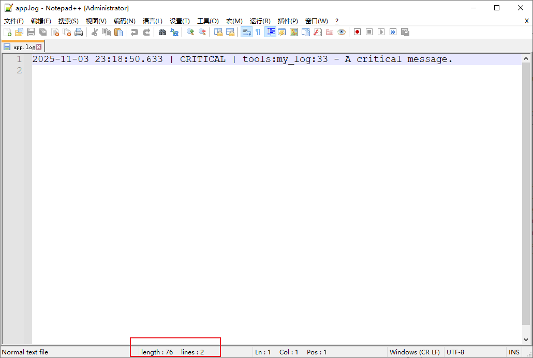
Task: Paste clipboard contents using the Paste icon
Action: click(118, 32)
